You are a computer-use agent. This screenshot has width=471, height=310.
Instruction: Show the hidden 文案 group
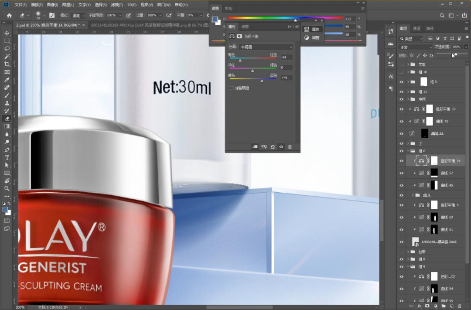click(402, 64)
